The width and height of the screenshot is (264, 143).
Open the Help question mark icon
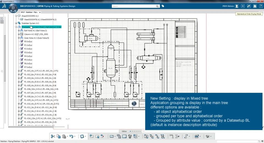pyautogui.click(x=261, y=6)
